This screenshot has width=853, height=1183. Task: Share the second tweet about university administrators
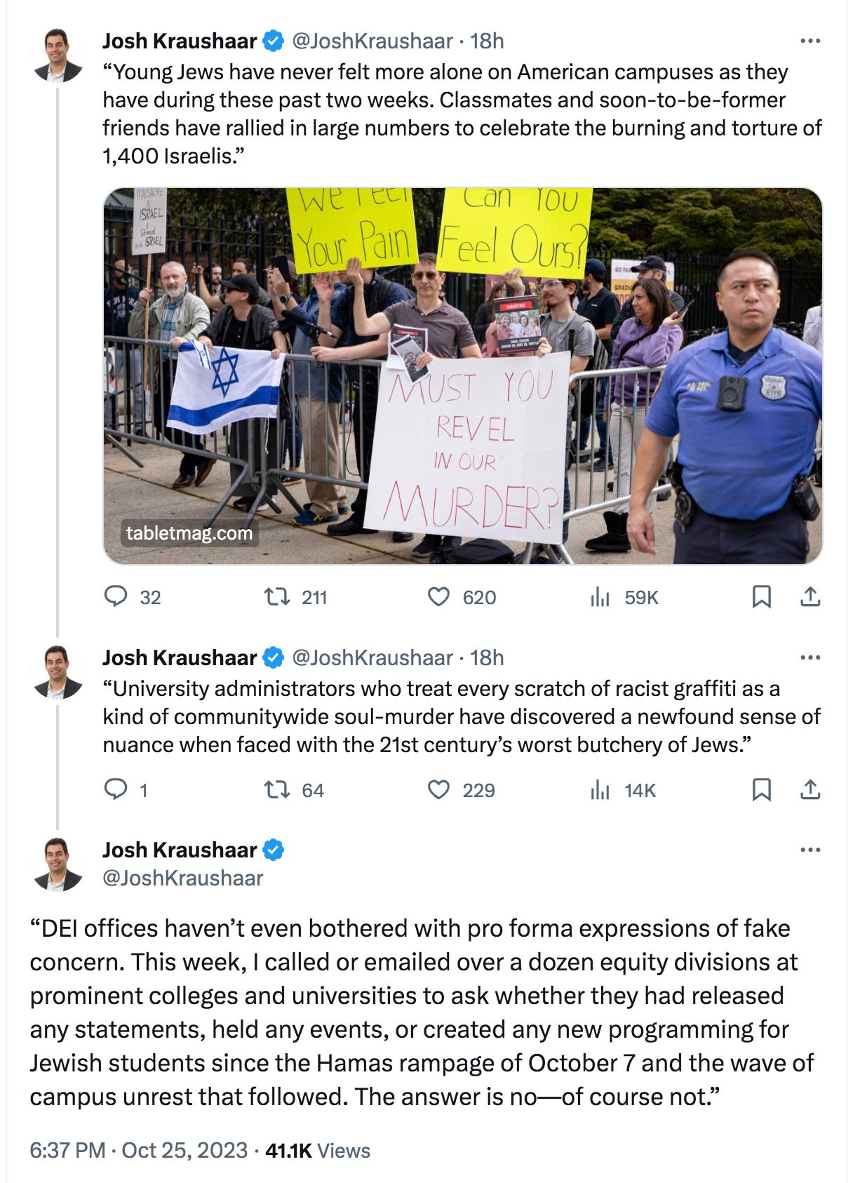coord(810,790)
